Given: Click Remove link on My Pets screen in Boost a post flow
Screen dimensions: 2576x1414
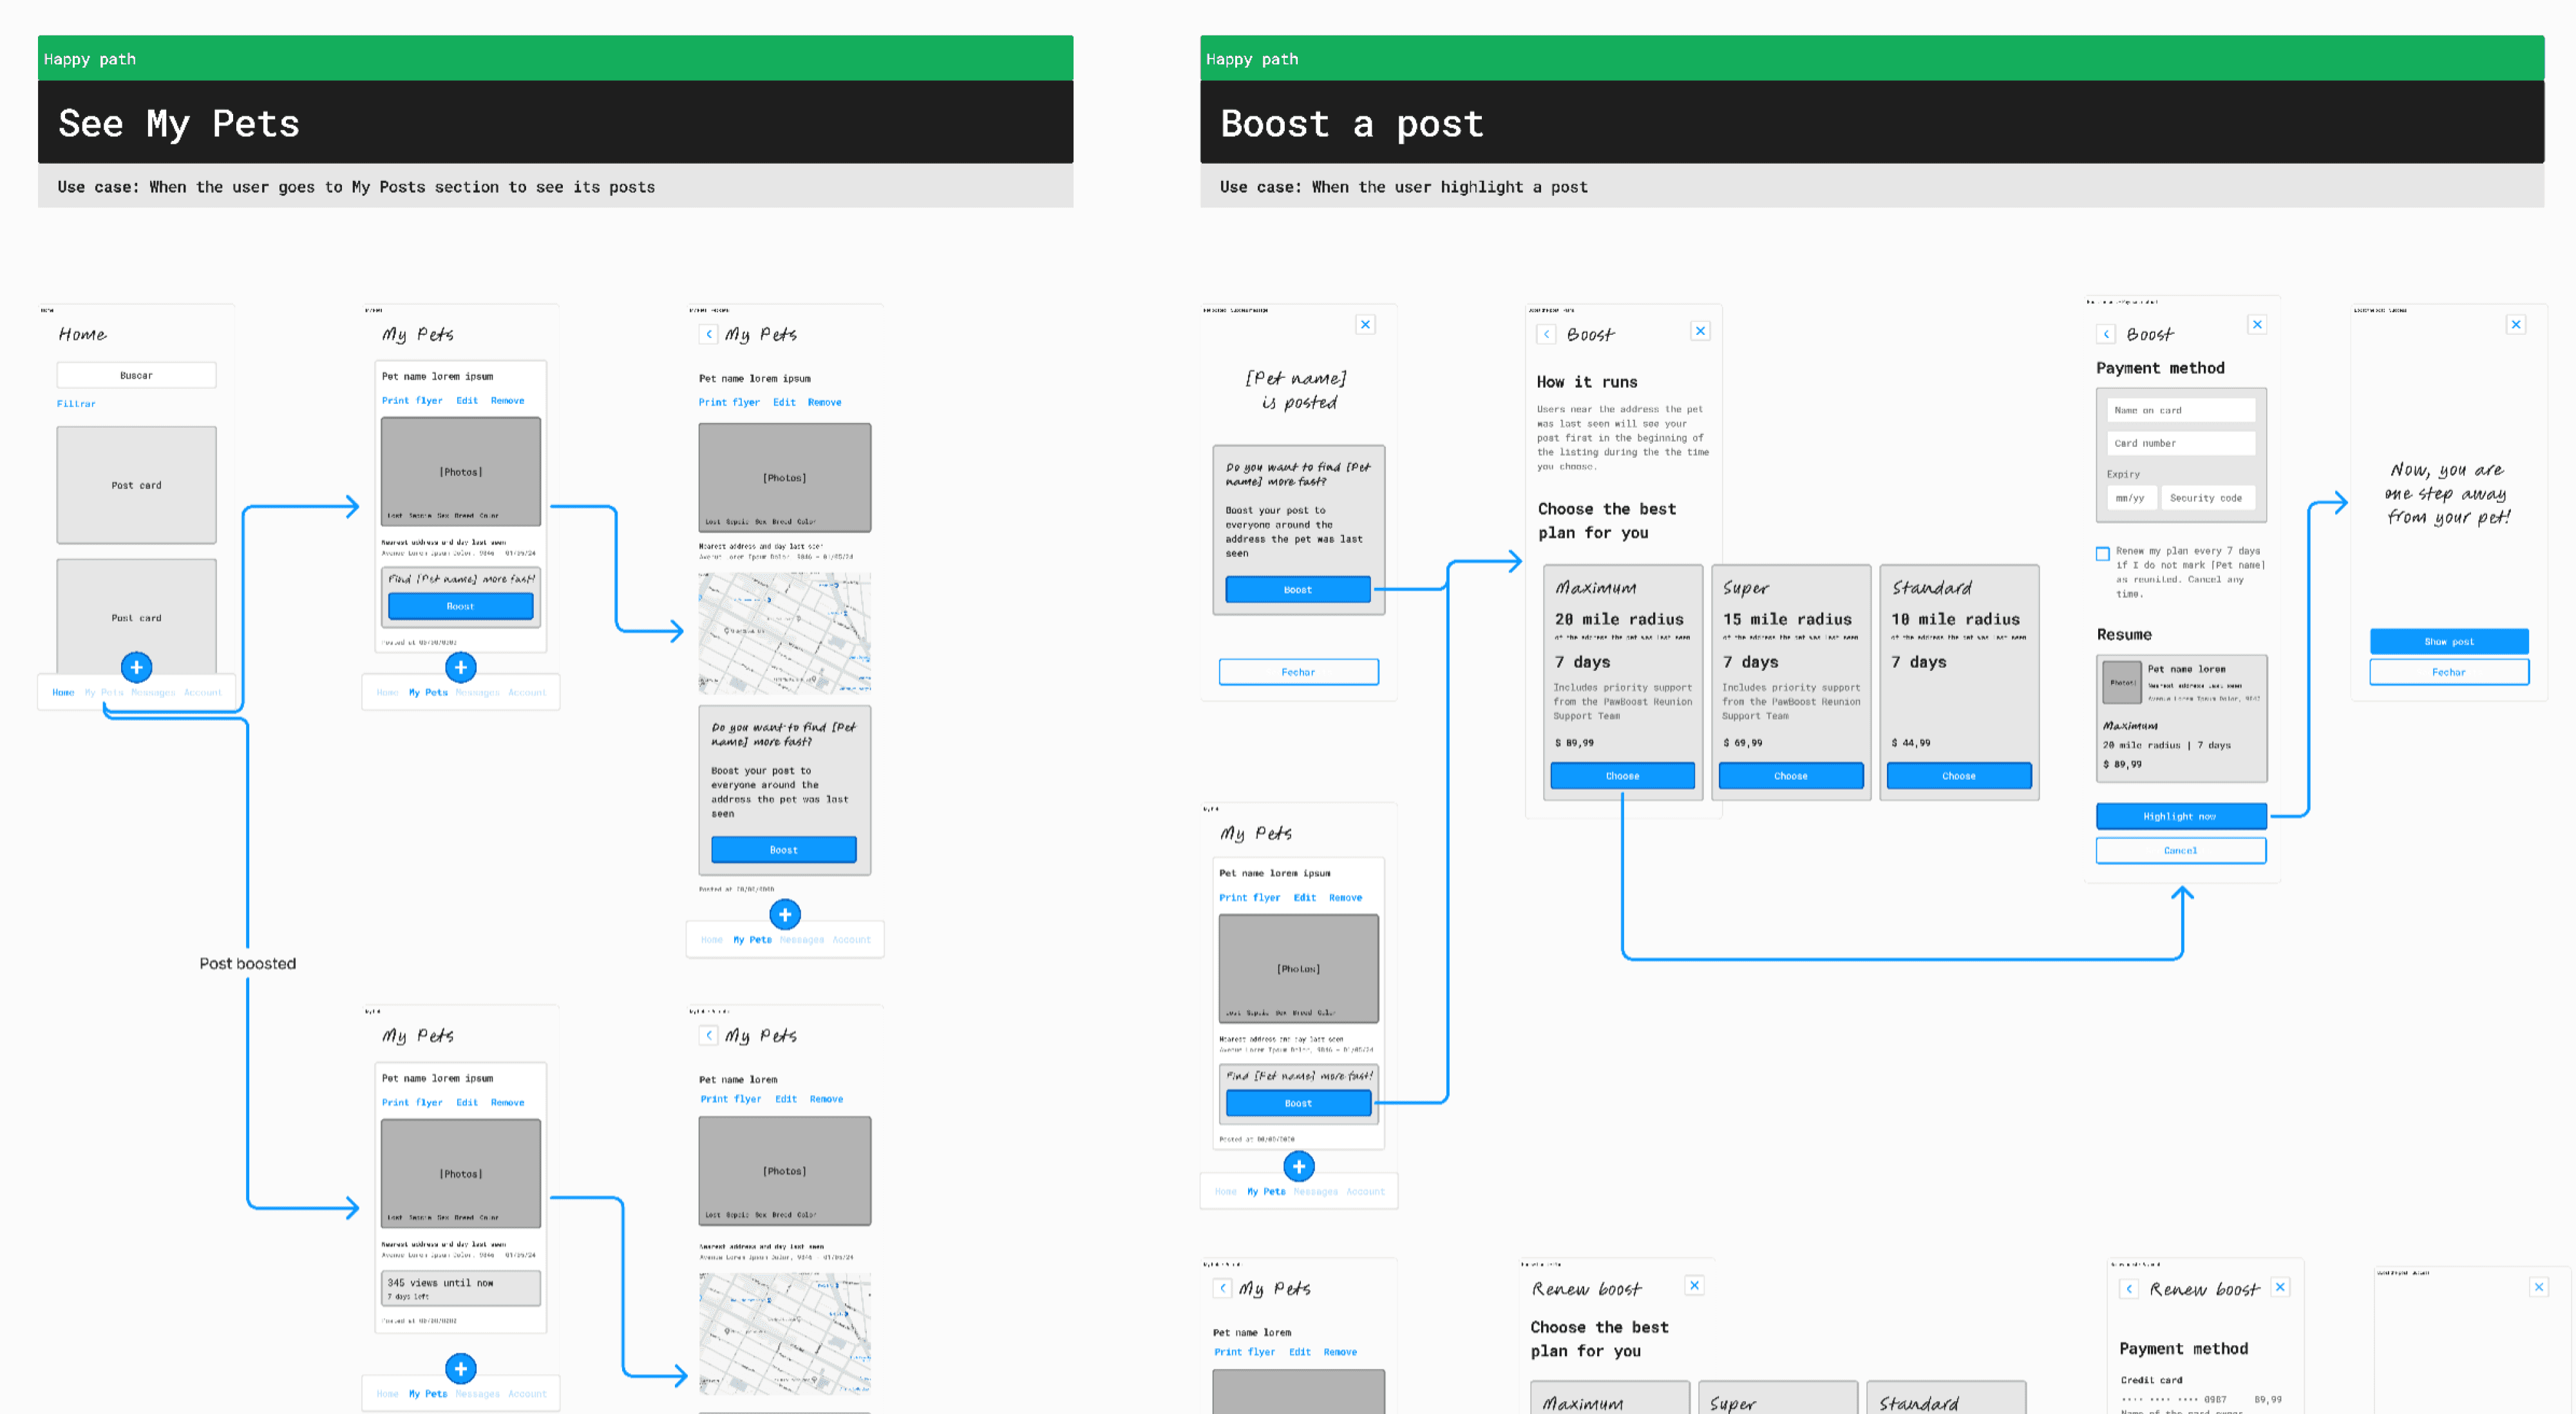Looking at the screenshot, I should (1345, 898).
